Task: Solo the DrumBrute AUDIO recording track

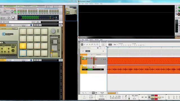Action: (90, 67)
